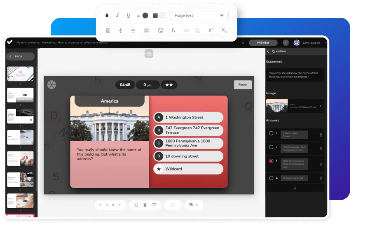Pick the dark text color swatch
Viewport: 391px width, 226px height.
(145, 16)
